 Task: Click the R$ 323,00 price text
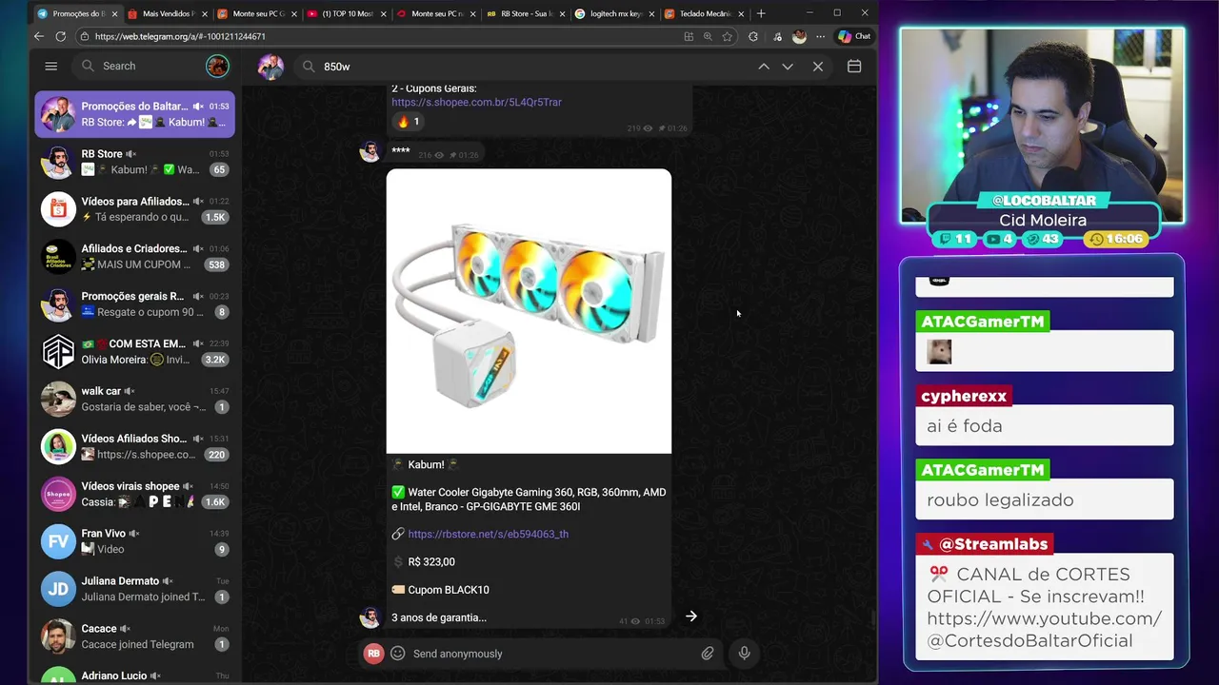431,562
